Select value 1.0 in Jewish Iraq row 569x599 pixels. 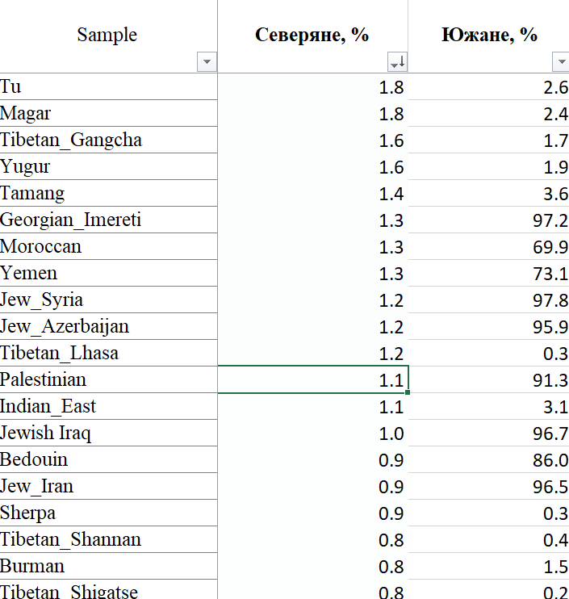tap(313, 433)
